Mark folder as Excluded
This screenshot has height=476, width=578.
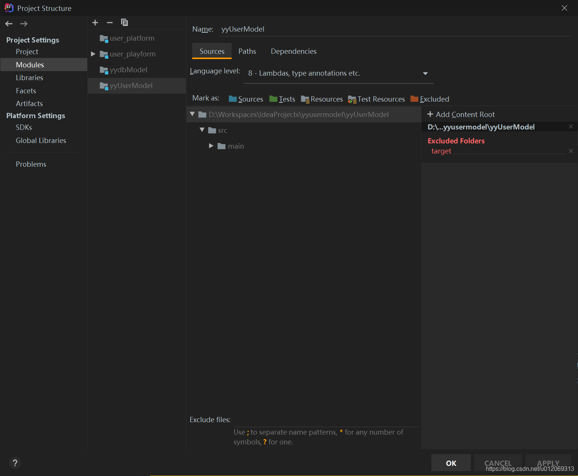pyautogui.click(x=430, y=99)
